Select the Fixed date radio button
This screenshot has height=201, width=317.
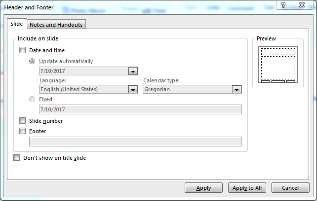pos(32,99)
